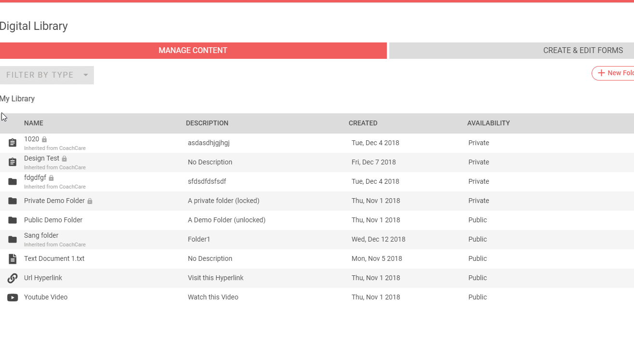The height and width of the screenshot is (352, 634).
Task: Click the form icon beside Design Test
Action: point(13,162)
